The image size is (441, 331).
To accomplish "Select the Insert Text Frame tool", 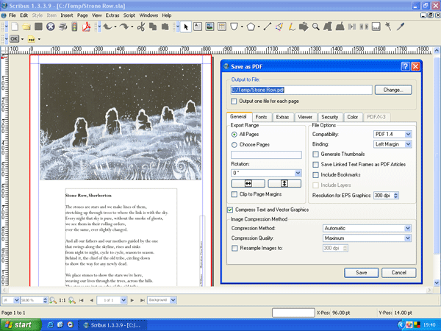I will [198, 27].
